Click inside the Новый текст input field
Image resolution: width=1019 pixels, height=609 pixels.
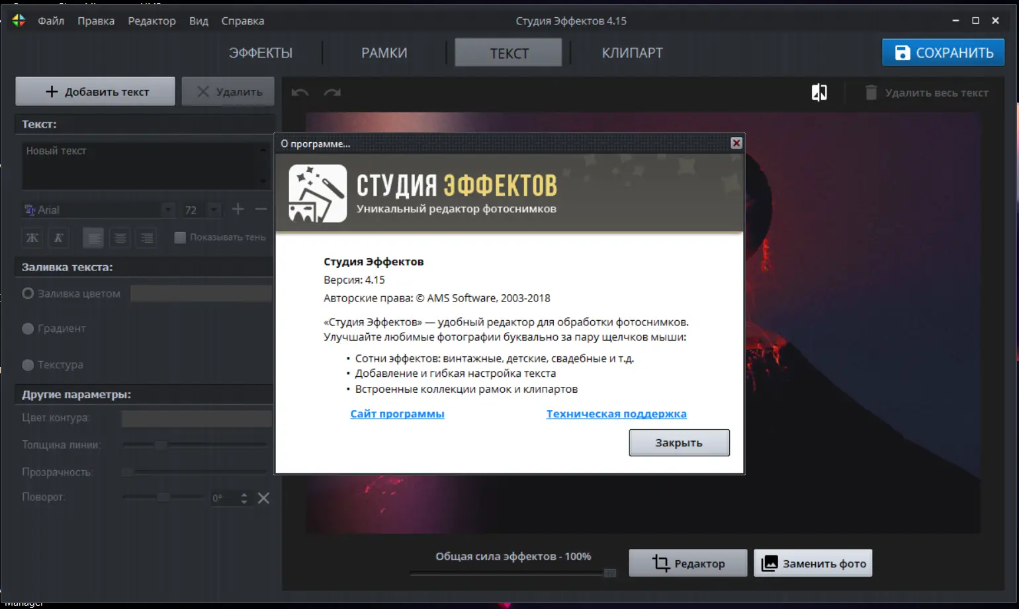[146, 165]
